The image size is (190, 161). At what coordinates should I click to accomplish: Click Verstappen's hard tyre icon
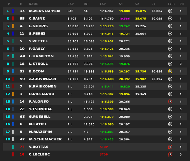[x=170, y=11]
